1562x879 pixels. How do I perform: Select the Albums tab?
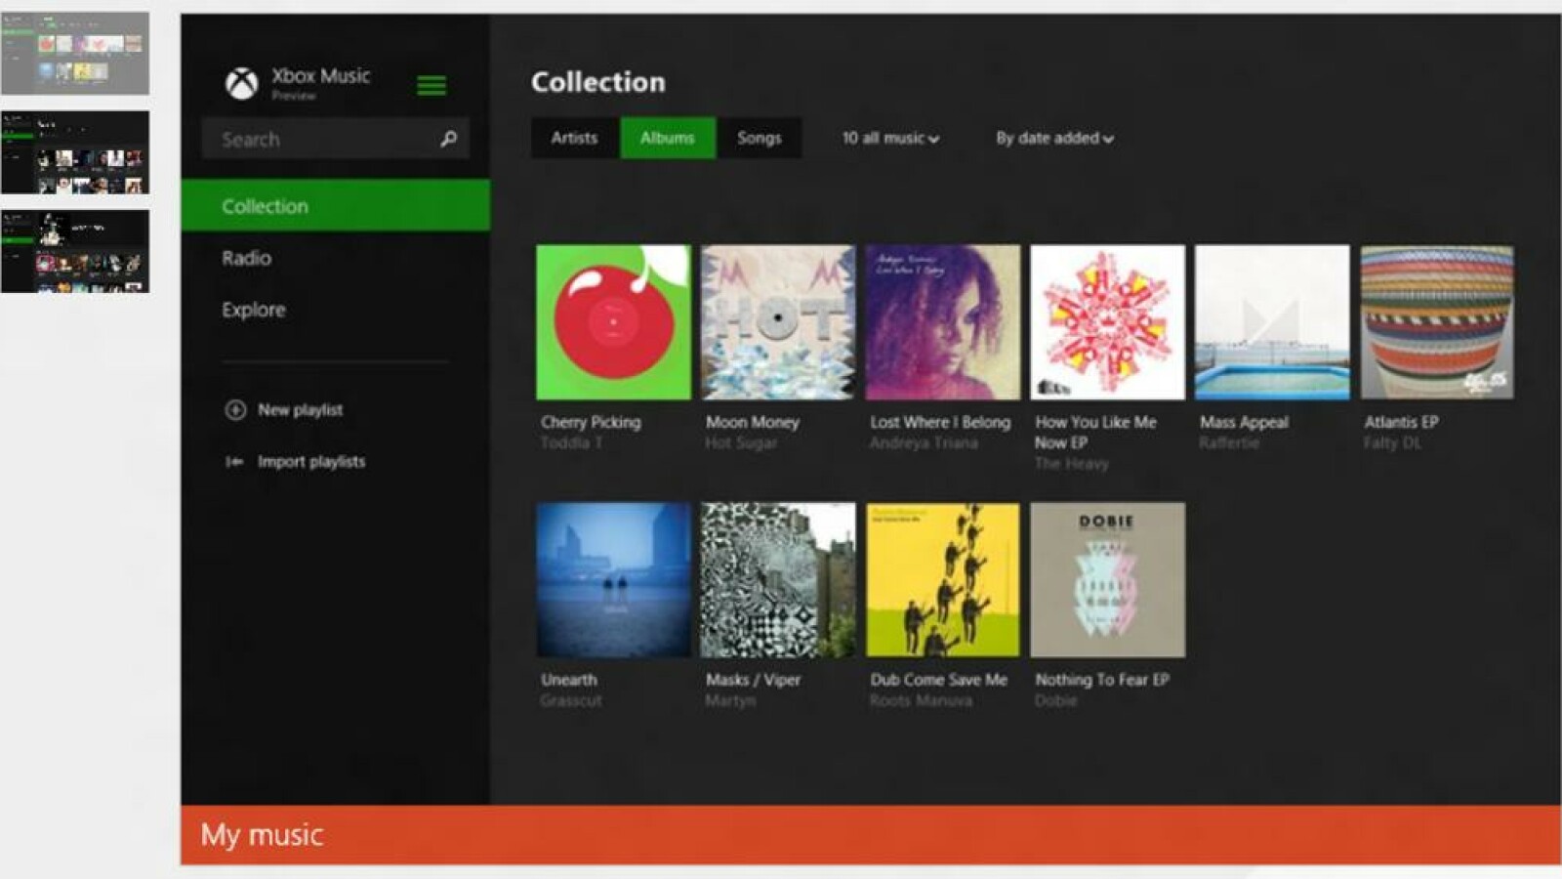click(x=667, y=138)
